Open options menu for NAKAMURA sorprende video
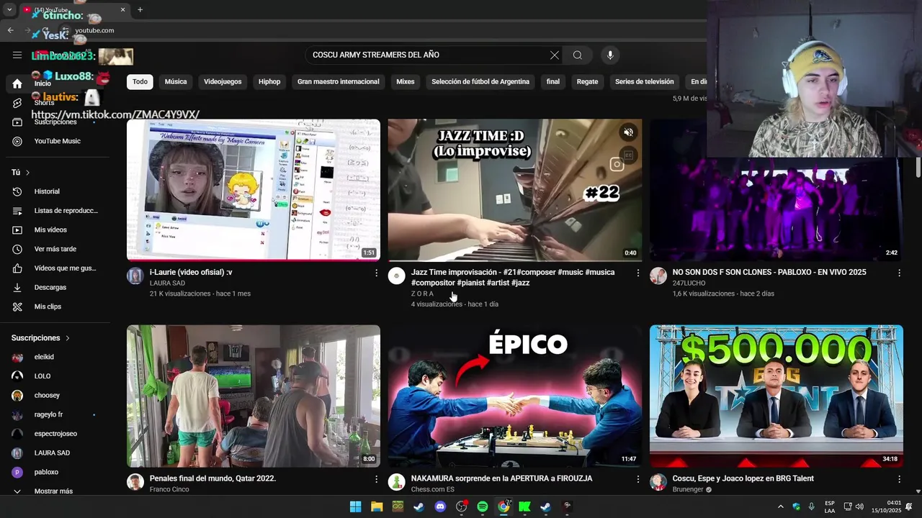This screenshot has height=518, width=922. coord(637,478)
